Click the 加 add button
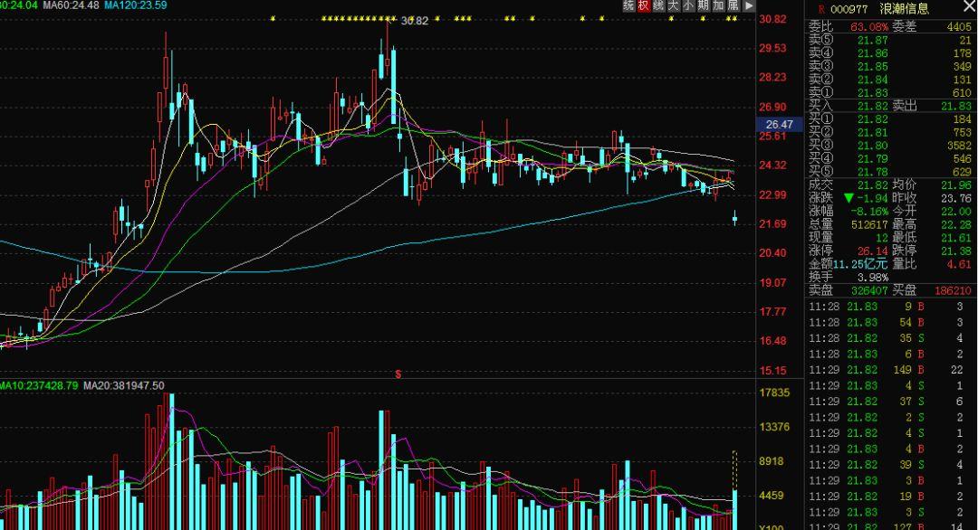The width and height of the screenshot is (978, 530). coord(718,5)
